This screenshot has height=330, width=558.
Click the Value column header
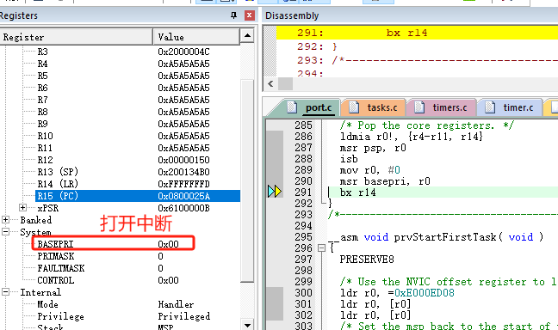click(x=196, y=37)
